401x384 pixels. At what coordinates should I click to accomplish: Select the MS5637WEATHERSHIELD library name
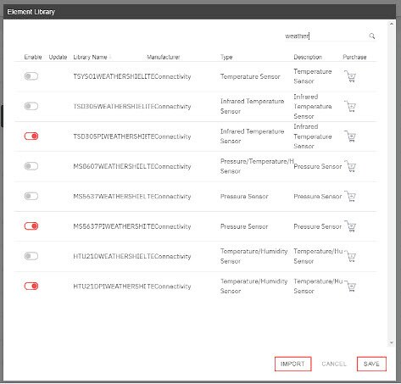[109, 197]
